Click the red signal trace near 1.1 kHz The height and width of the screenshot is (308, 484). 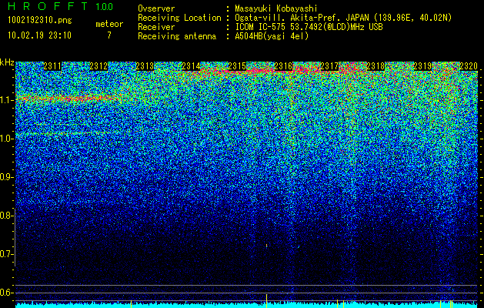point(66,99)
